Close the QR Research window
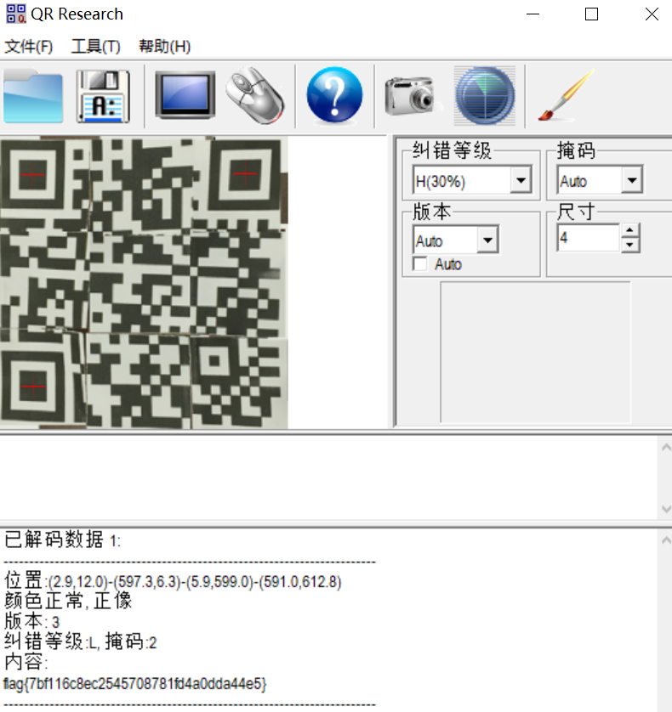Image resolution: width=672 pixels, height=712 pixels. [x=652, y=14]
